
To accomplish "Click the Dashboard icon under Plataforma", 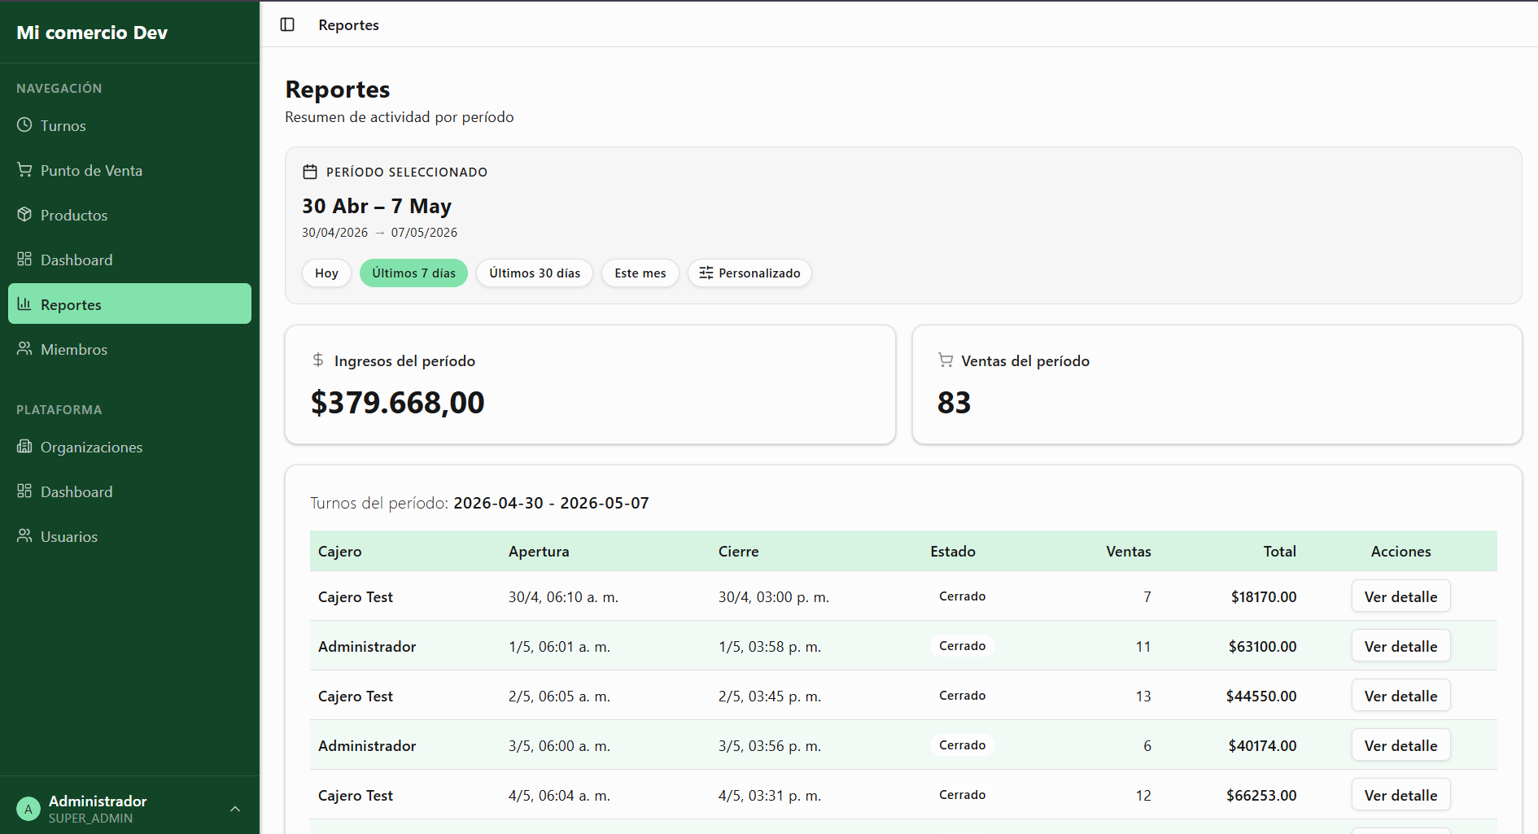I will click(24, 491).
